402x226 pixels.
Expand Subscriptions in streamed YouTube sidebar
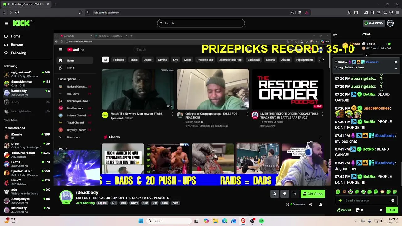click(x=69, y=79)
